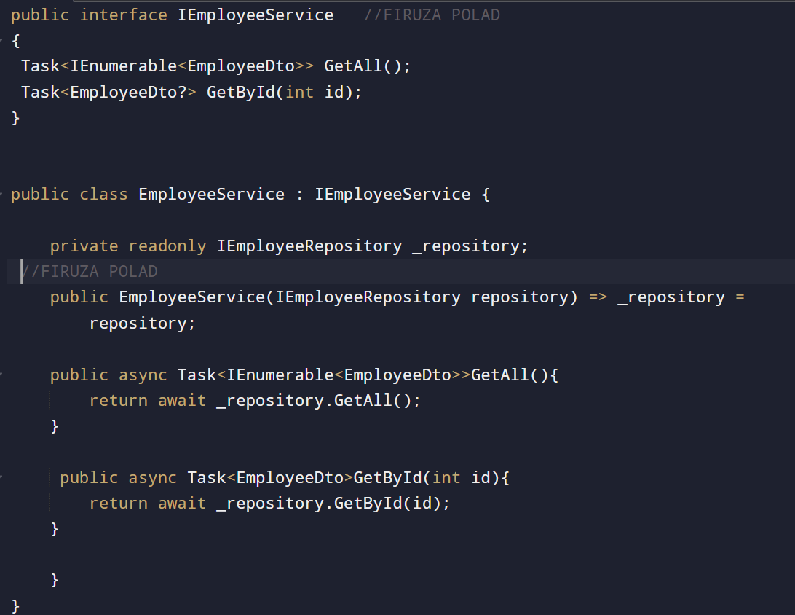The height and width of the screenshot is (615, 795).
Task: Fold the GetAll method implementation block
Action: tap(2, 375)
